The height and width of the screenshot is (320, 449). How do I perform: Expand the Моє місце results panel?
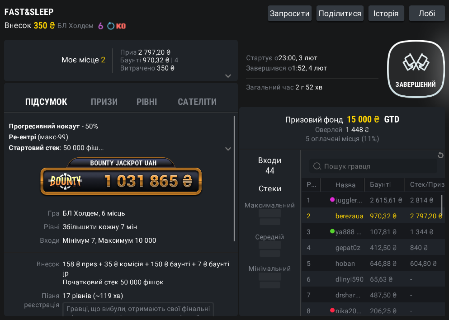(228, 76)
